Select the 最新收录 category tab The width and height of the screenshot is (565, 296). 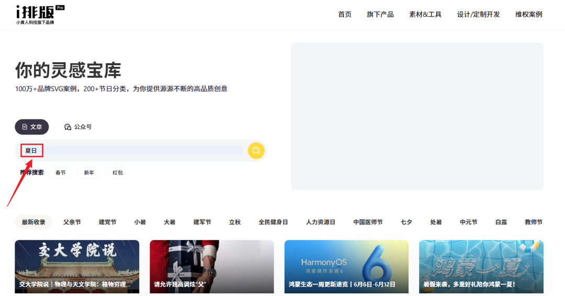point(33,222)
